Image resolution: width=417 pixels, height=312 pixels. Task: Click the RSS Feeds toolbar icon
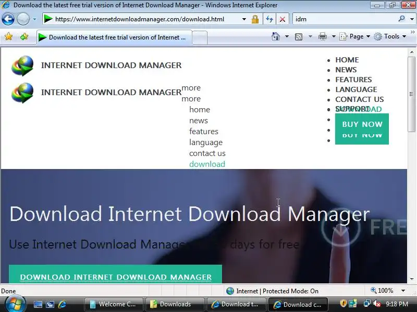299,36
